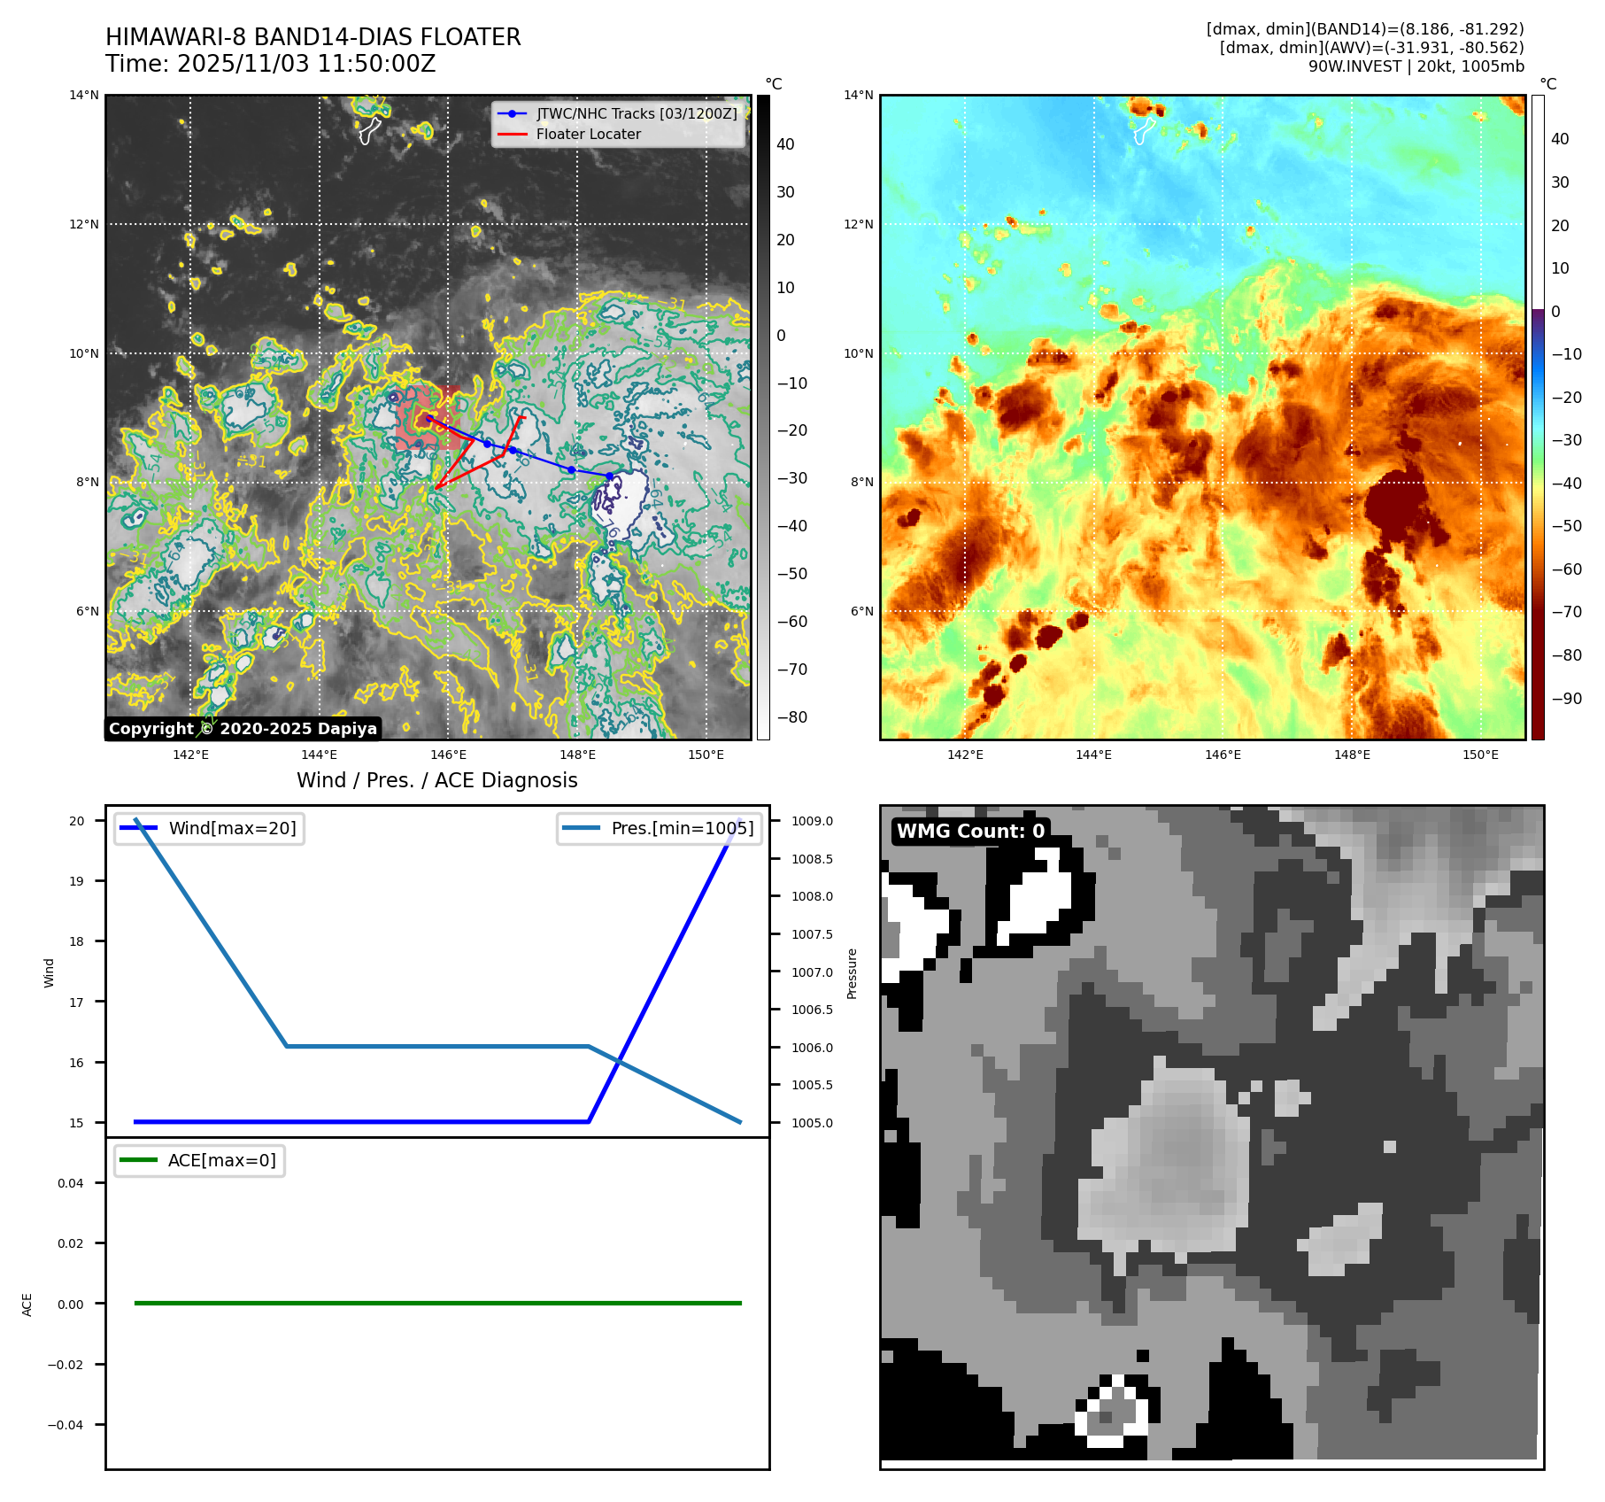Click the HIMAWARI-8 BAND14-DIAS FLOATER title
1605x1502 pixels.
tap(313, 37)
